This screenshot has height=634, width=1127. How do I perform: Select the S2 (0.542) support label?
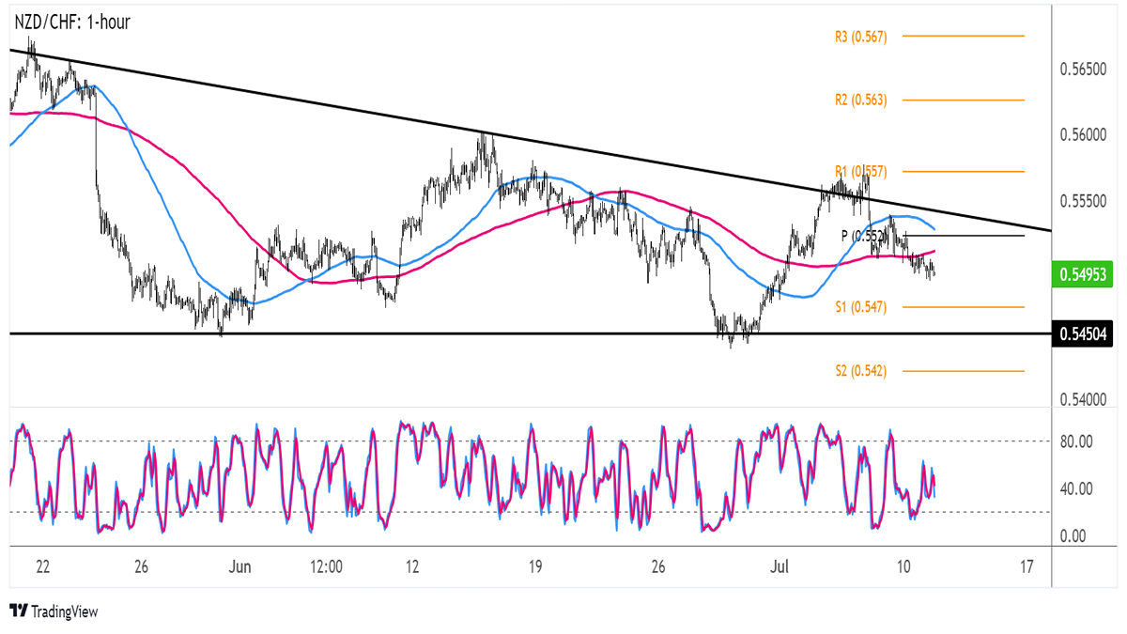click(x=860, y=371)
